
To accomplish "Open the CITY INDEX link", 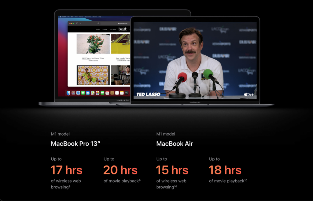I will tap(113, 30).
